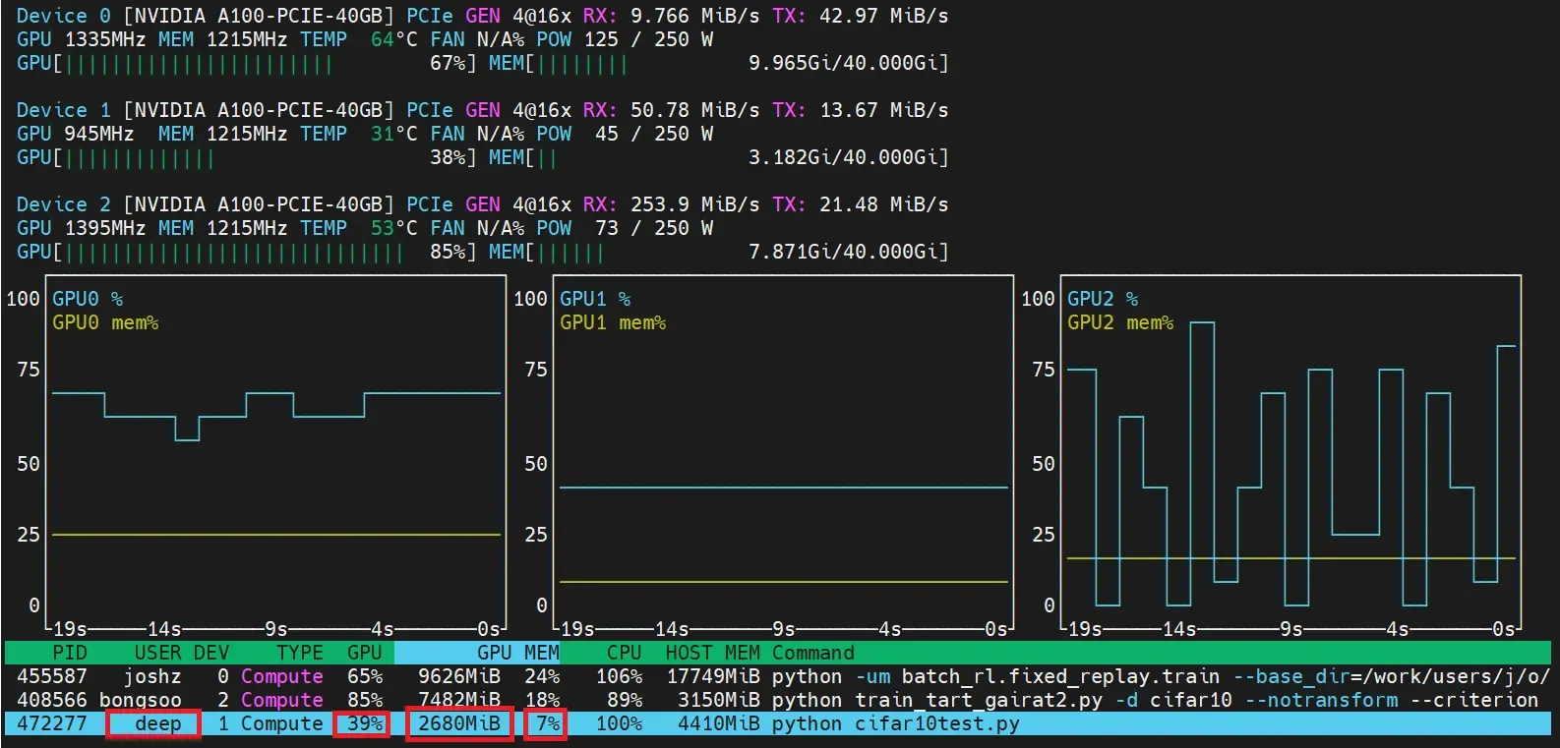This screenshot has height=748, width=1560.
Task: Click the 106% CPU usage value
Action: coord(619,676)
